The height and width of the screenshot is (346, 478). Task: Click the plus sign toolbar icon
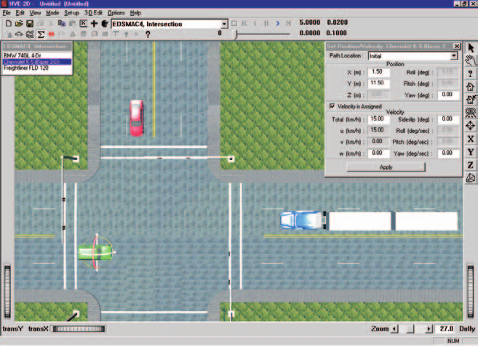coord(94,23)
